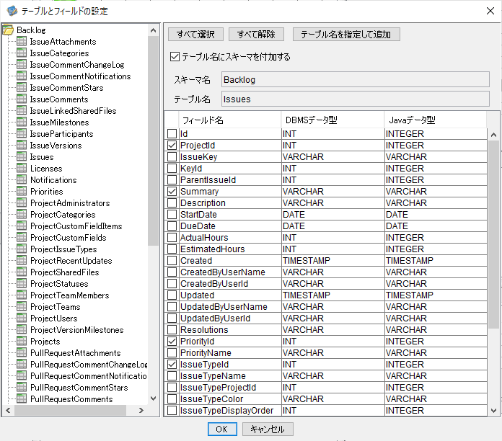
Task: Check the Created field checkbox
Action: 172,260
